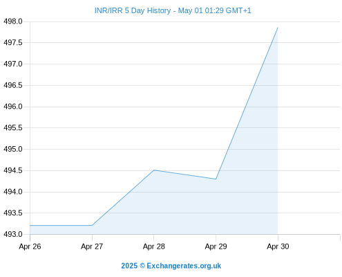Click the 493.0 y-axis label

click(x=13, y=234)
